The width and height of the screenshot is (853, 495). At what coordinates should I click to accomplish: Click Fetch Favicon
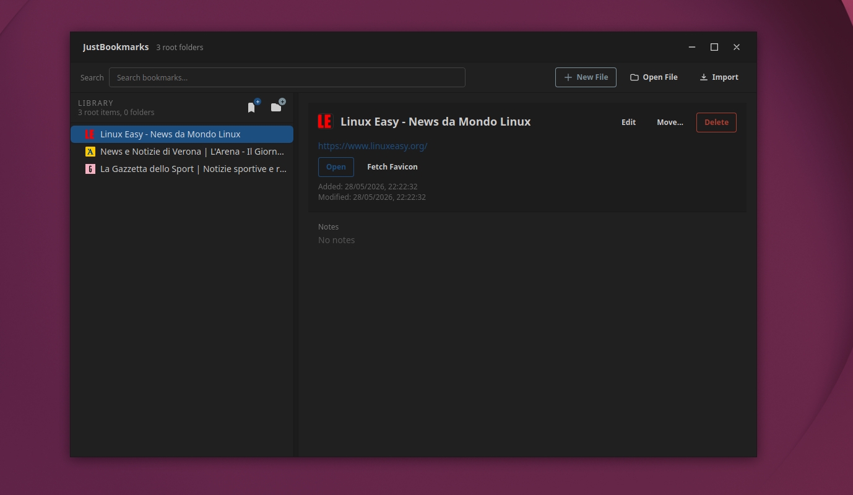[392, 167]
